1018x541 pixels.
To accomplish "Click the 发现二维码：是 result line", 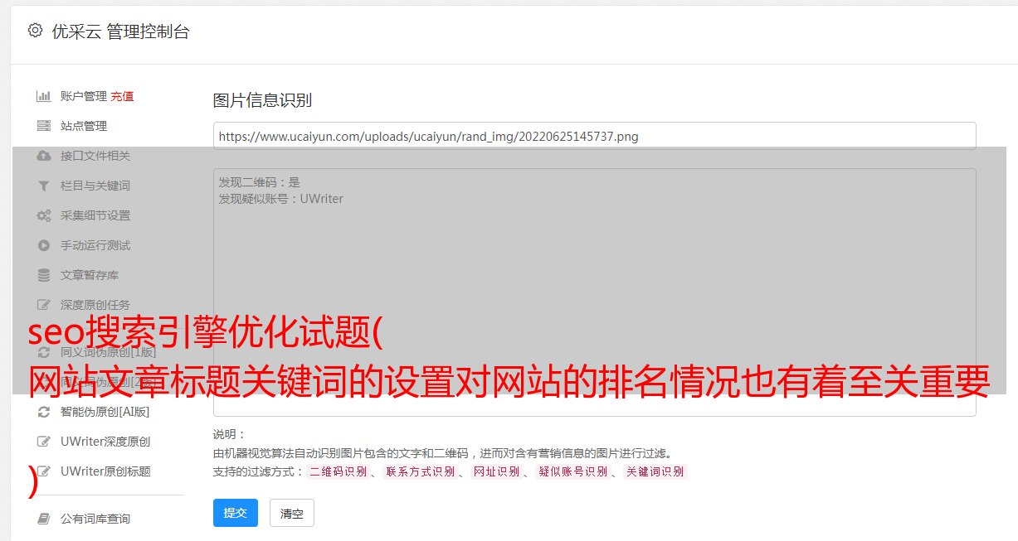I will [260, 182].
